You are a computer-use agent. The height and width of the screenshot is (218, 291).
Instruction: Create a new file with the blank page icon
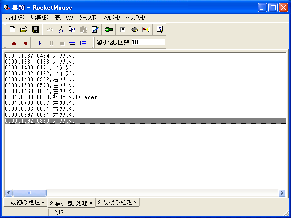point(12,30)
